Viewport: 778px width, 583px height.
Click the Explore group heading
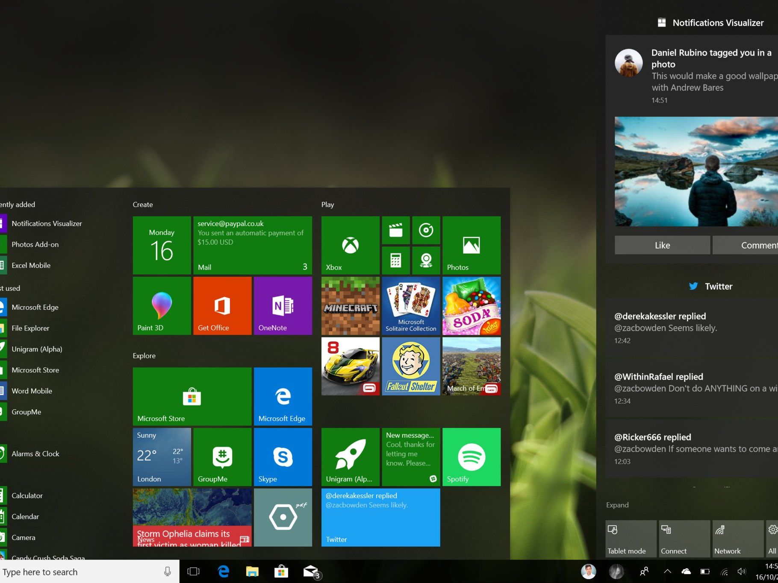click(144, 356)
